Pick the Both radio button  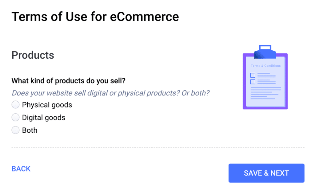pyautogui.click(x=15, y=130)
